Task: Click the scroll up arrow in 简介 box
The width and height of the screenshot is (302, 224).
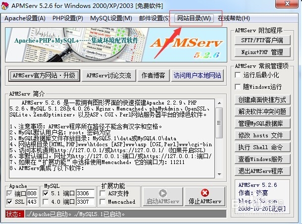Action: (x=219, y=103)
